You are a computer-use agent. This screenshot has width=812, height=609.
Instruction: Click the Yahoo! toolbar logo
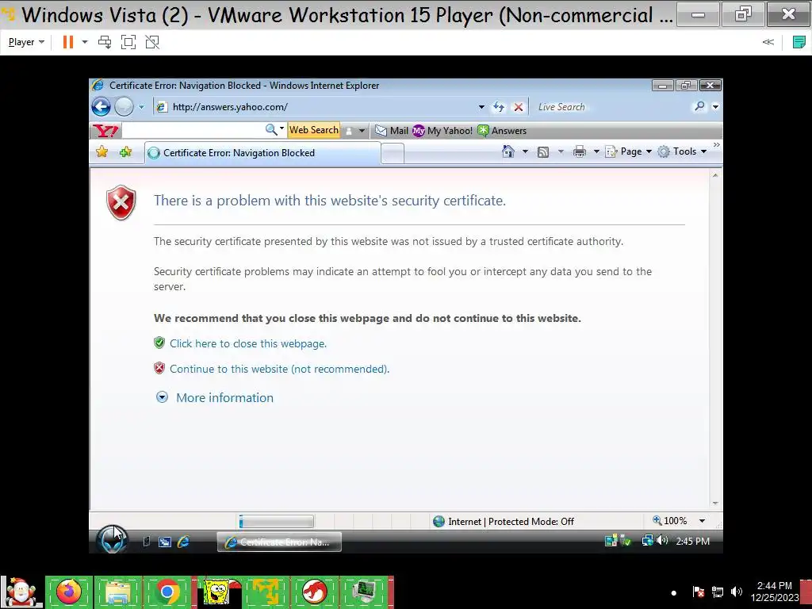tap(106, 131)
